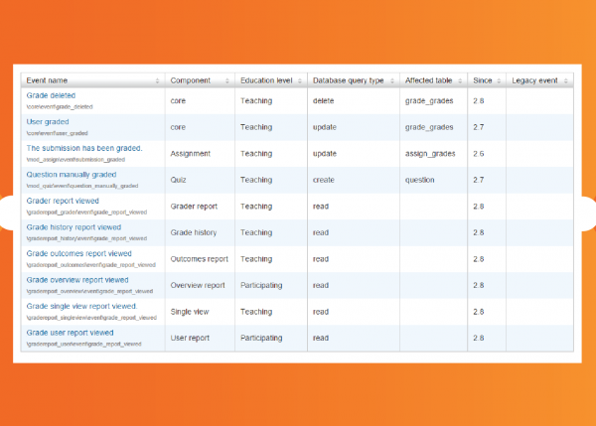Open the Grade user report viewed event
Viewport: 596px width, 426px height.
pos(70,332)
